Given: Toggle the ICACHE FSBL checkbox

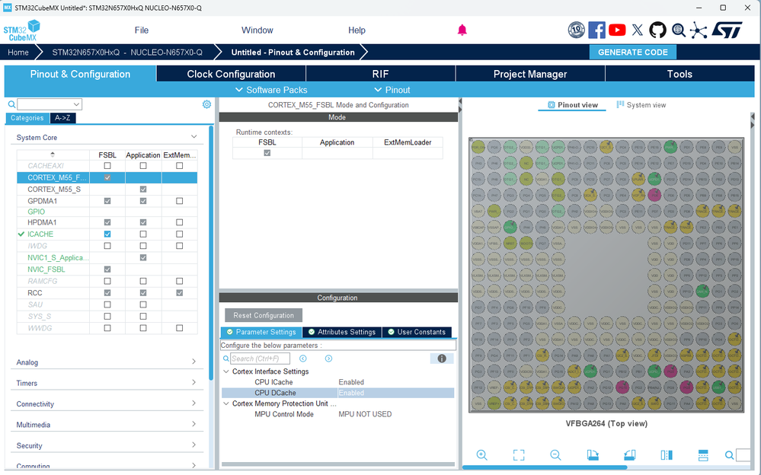Looking at the screenshot, I should [x=107, y=234].
